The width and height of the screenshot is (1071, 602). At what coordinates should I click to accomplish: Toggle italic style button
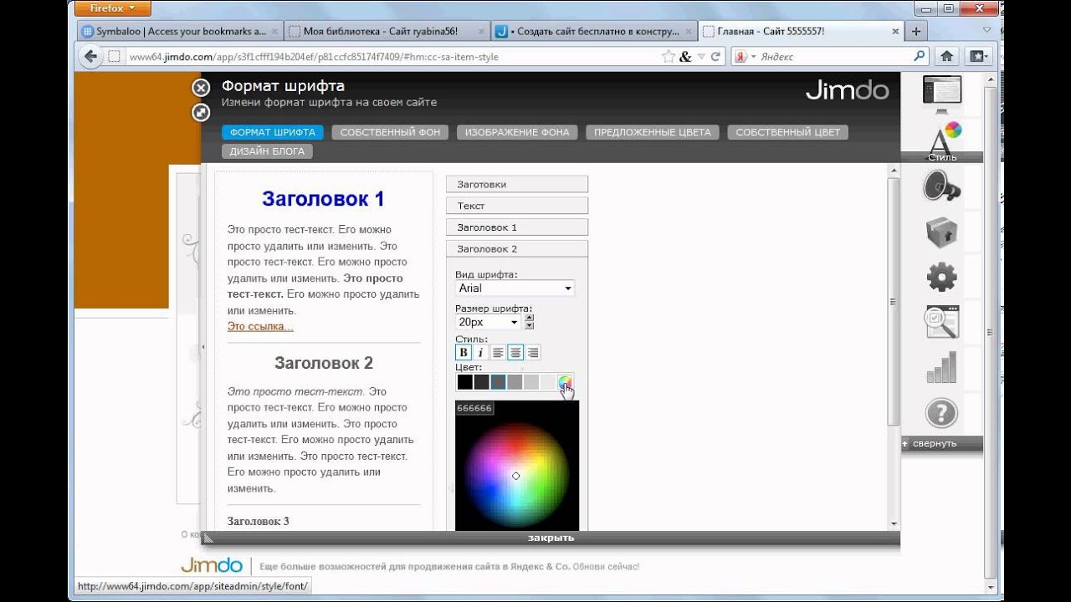coord(480,352)
